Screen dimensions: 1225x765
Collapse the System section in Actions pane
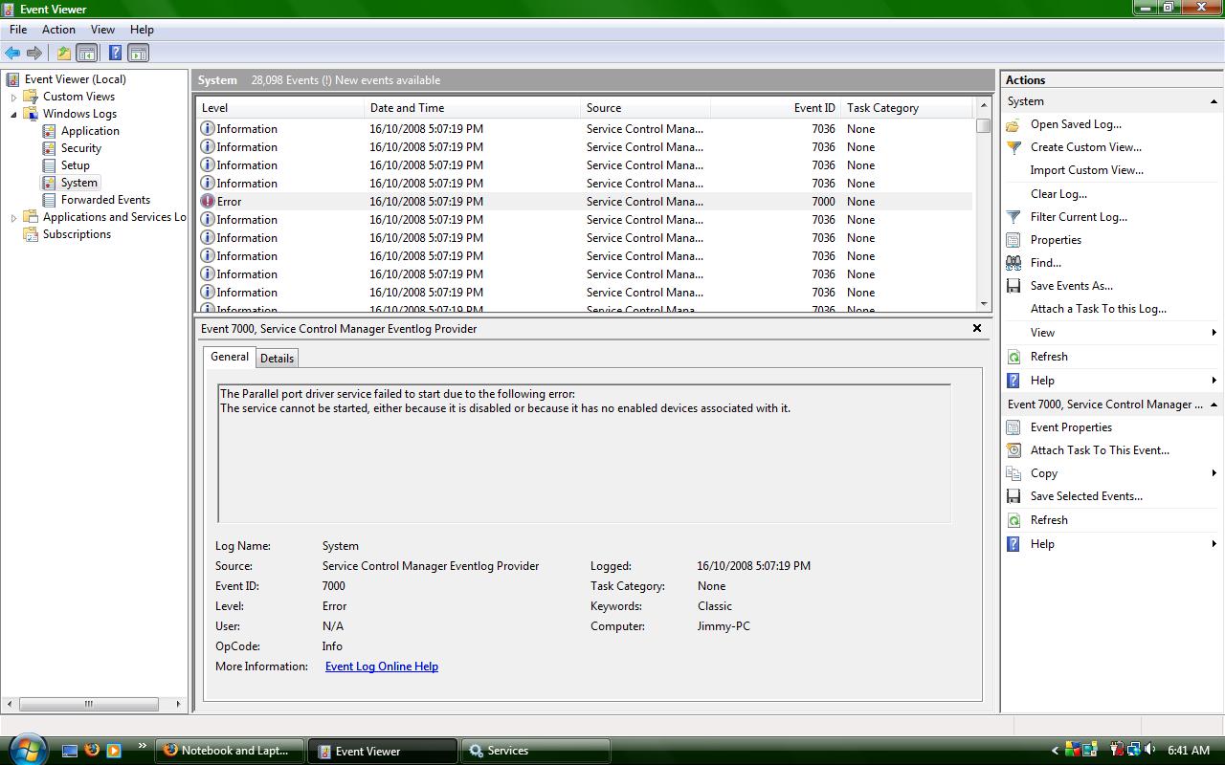pos(1214,101)
